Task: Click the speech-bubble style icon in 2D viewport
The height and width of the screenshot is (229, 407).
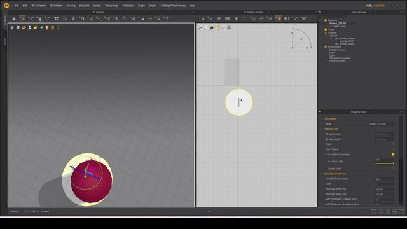Action: point(212,27)
